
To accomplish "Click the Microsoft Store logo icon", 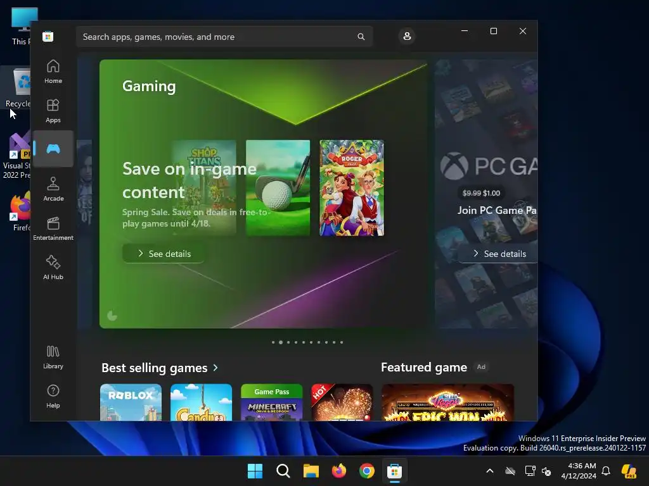I will click(x=48, y=36).
